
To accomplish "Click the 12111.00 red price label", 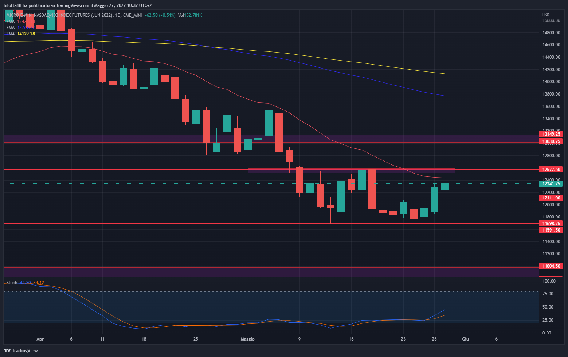I will click(x=551, y=198).
